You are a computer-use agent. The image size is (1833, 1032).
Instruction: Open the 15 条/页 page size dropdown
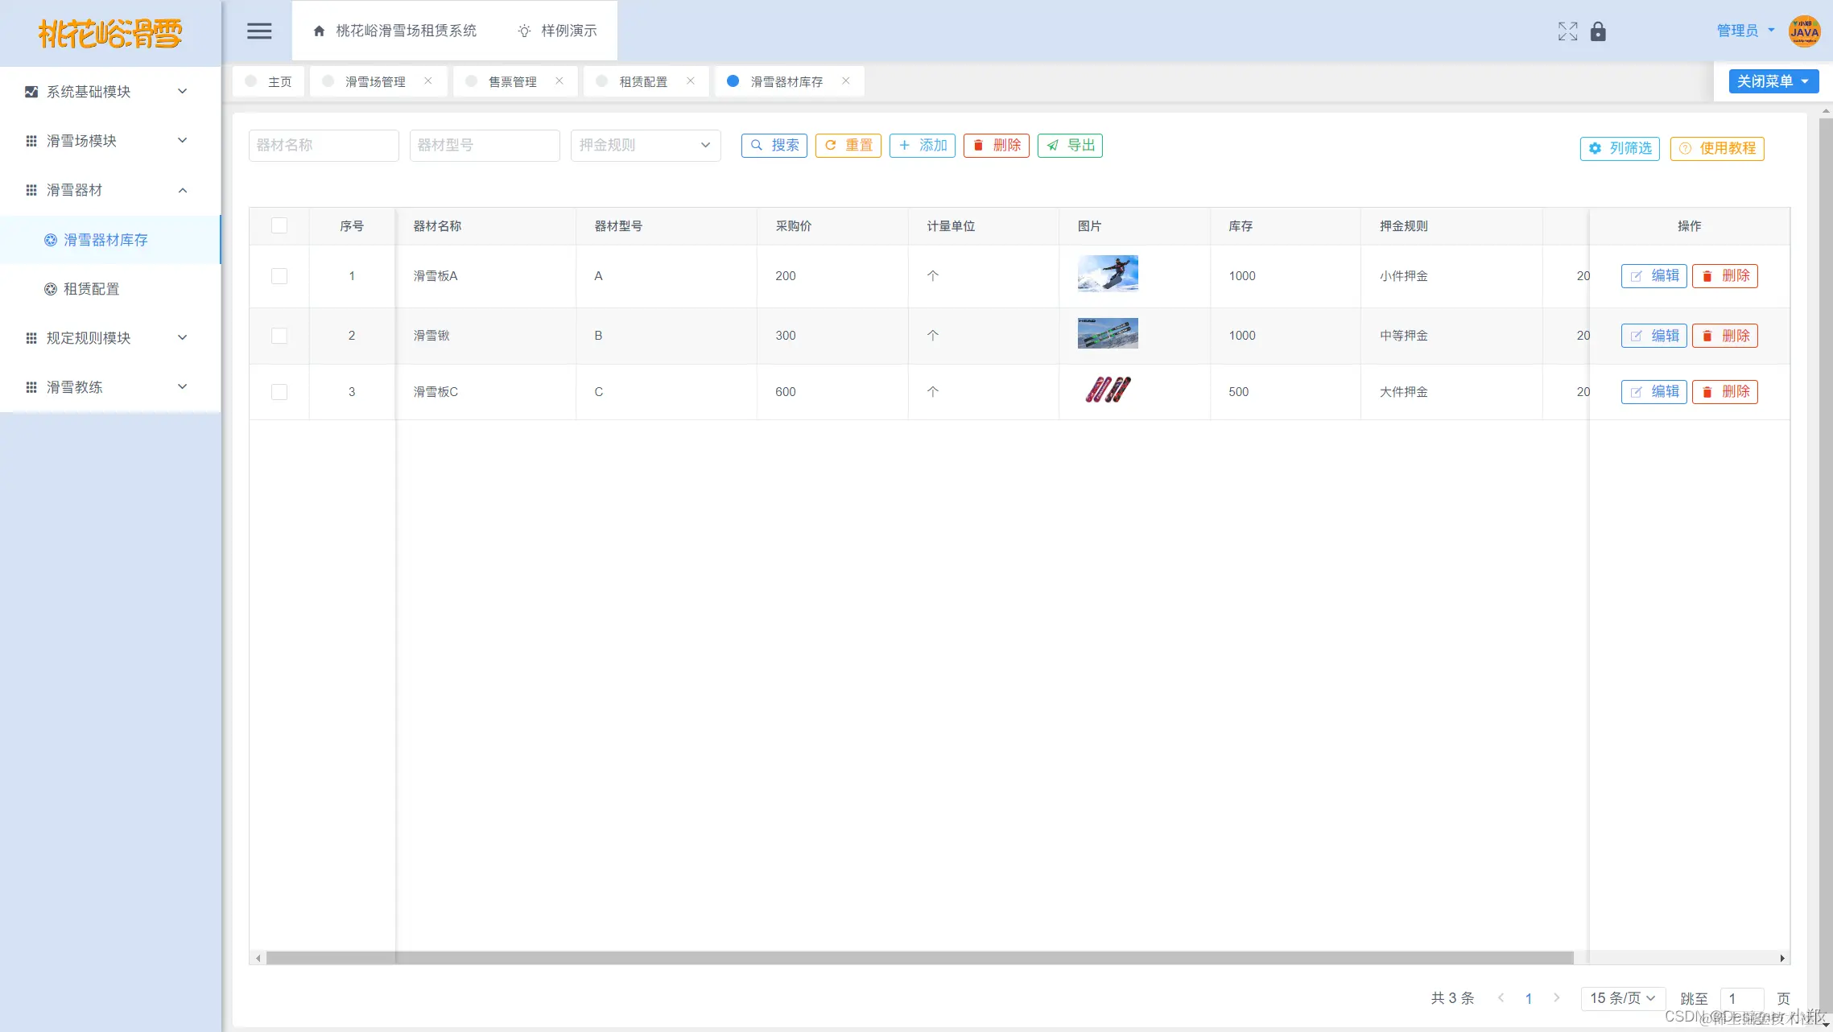click(1622, 998)
